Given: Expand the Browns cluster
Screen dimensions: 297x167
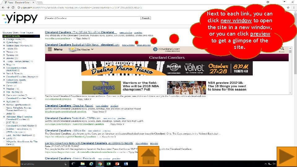Looking at the screenshot, I should [x=4, y=58].
